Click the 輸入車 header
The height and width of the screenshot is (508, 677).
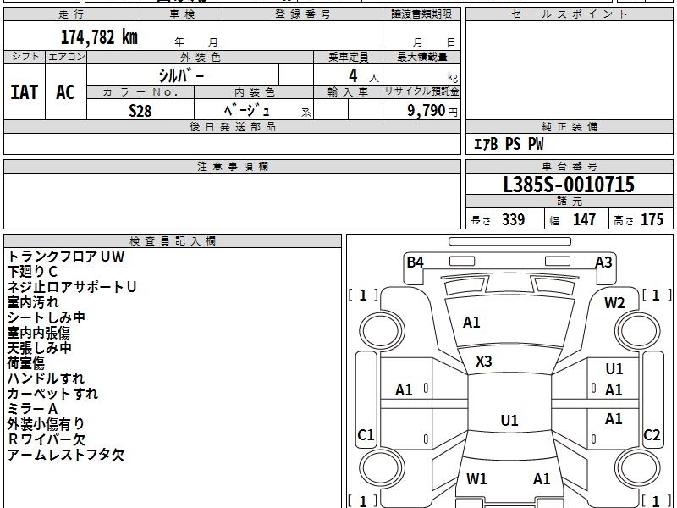tap(348, 92)
